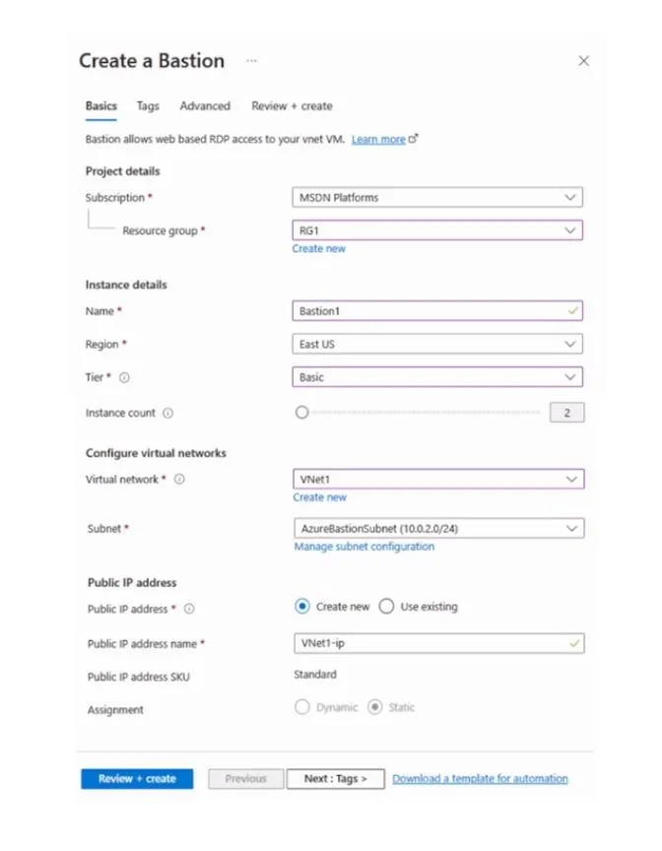Image resolution: width=662 pixels, height=851 pixels.
Task: Close the Create a Bastion pane
Action: 584,61
